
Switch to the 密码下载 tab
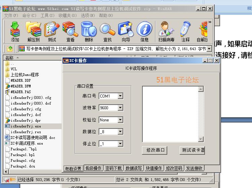click(x=114, y=168)
